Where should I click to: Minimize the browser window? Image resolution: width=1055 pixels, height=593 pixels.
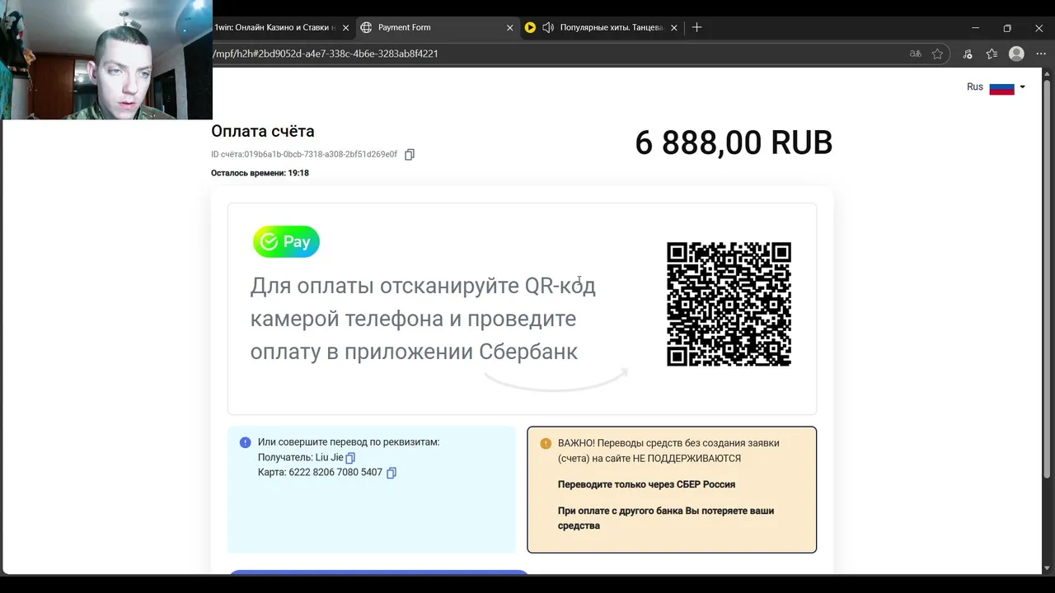[x=976, y=27]
